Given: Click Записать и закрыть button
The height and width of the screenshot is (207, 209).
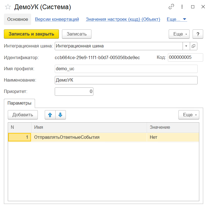Looking at the screenshot, I should pos(31,34).
